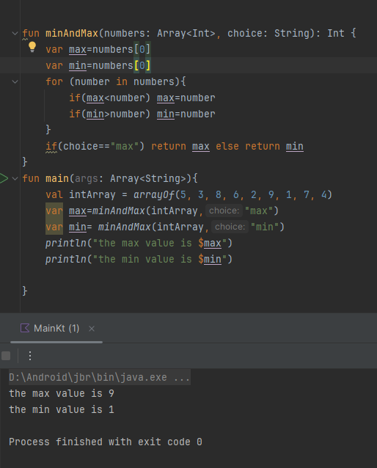Click the arrayOf call in main

[x=154, y=194]
